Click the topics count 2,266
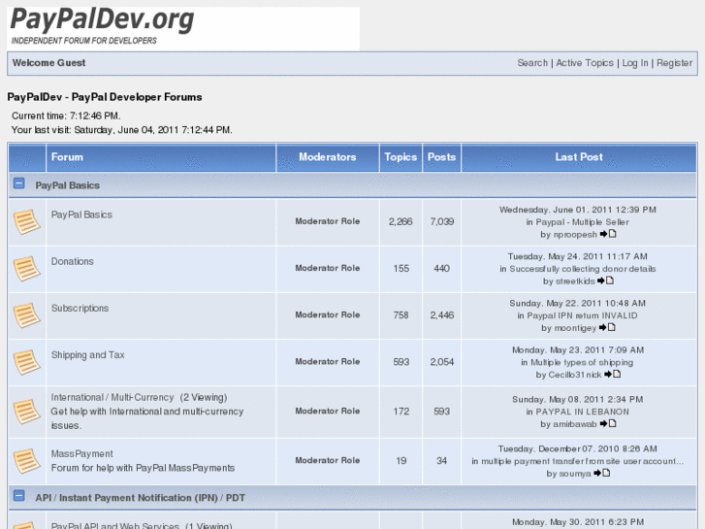This screenshot has height=529, width=705. [401, 221]
